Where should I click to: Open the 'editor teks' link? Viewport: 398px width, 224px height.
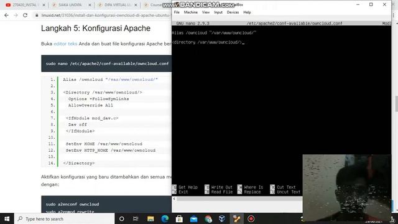65,44
